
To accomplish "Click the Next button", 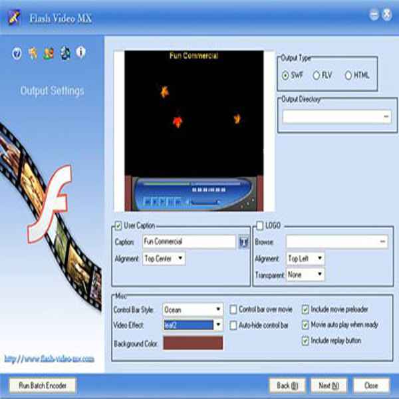I will tap(329, 386).
